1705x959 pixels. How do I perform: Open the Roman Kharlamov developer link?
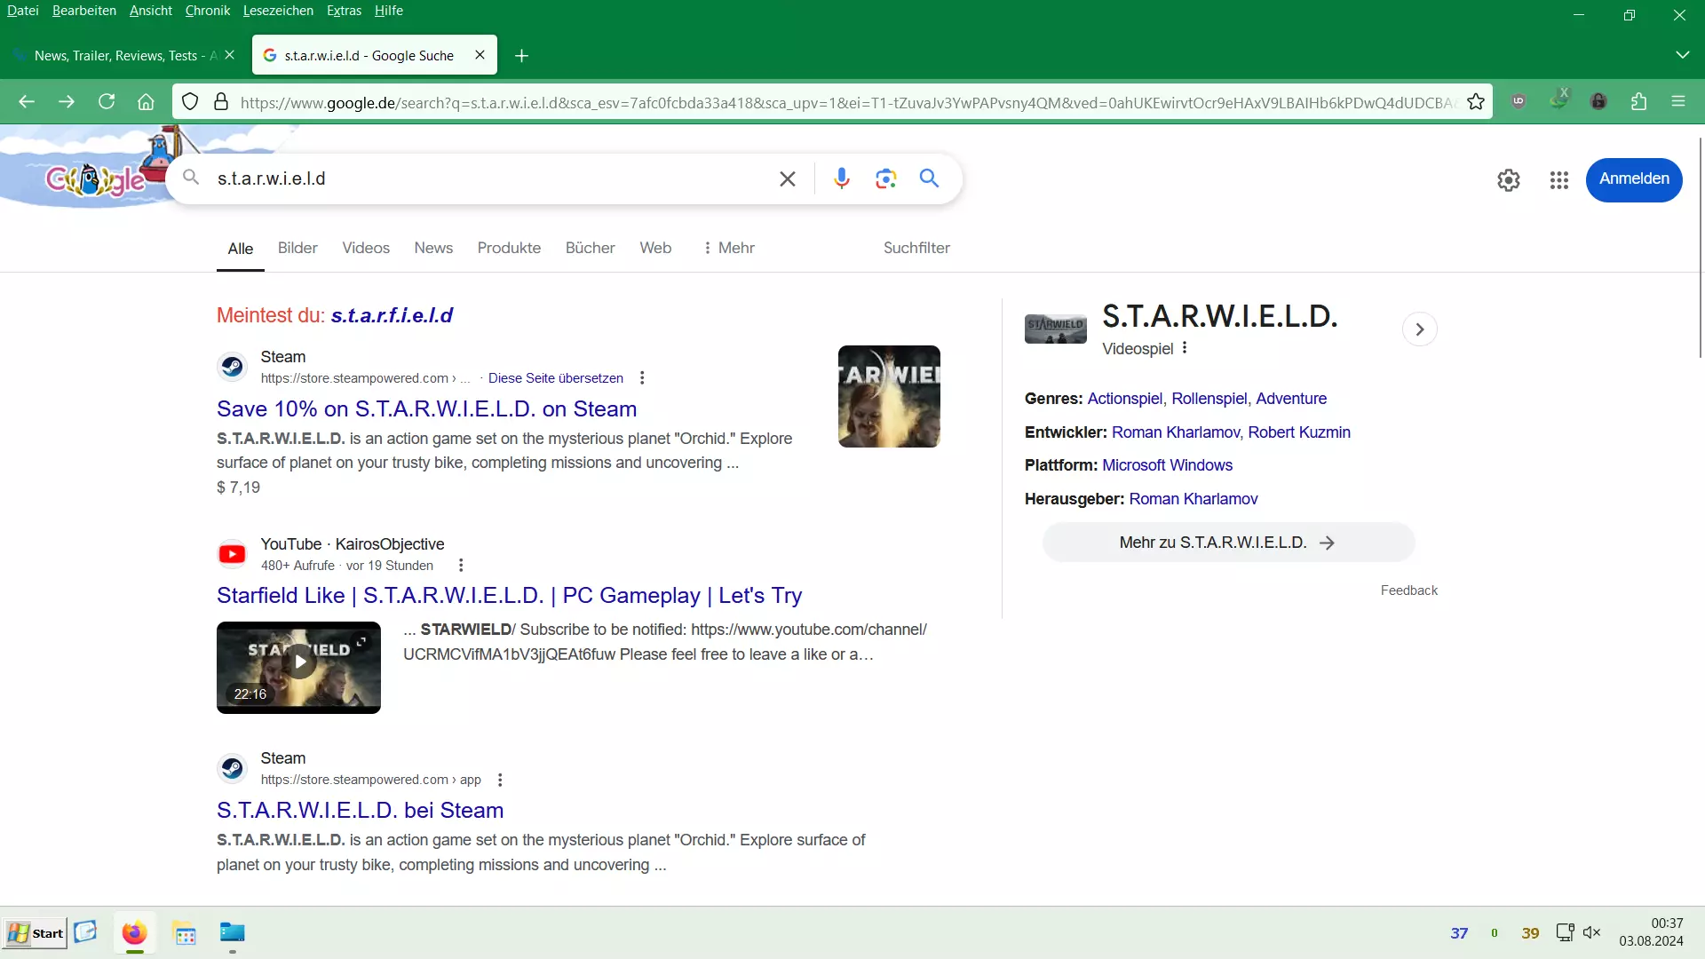tap(1176, 432)
